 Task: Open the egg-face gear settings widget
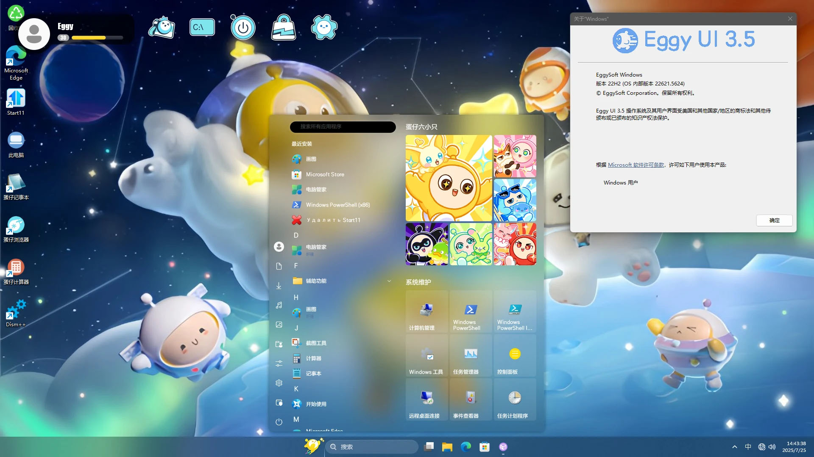[x=324, y=28]
